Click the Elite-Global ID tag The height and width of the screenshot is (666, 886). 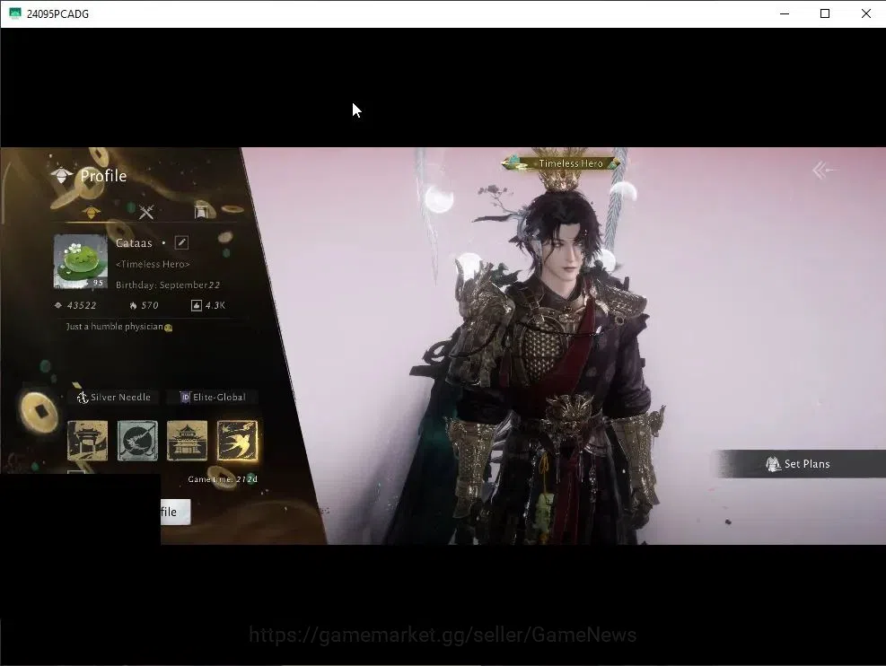tap(213, 397)
